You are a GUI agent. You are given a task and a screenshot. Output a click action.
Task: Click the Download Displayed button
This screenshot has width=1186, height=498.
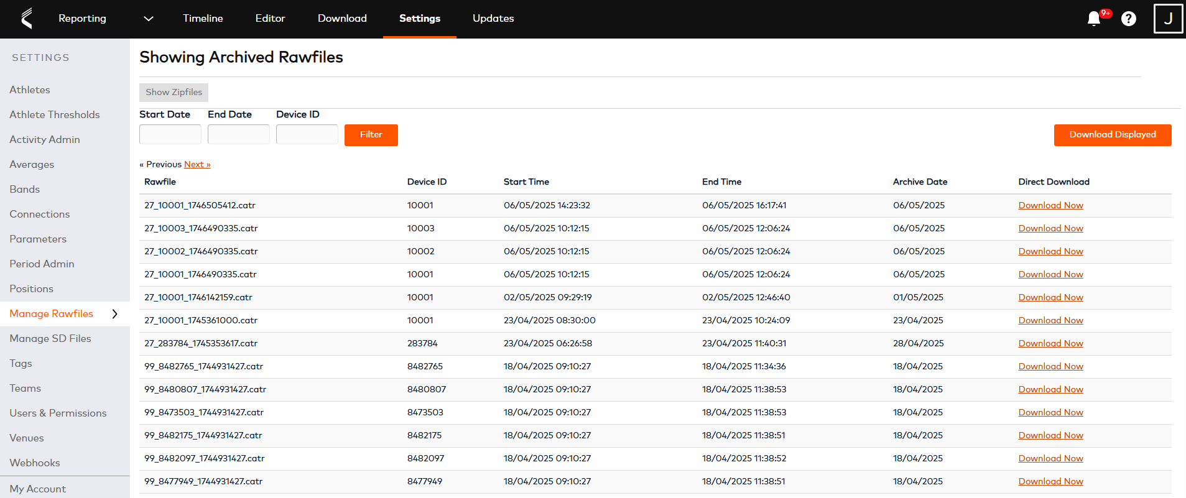click(x=1113, y=135)
